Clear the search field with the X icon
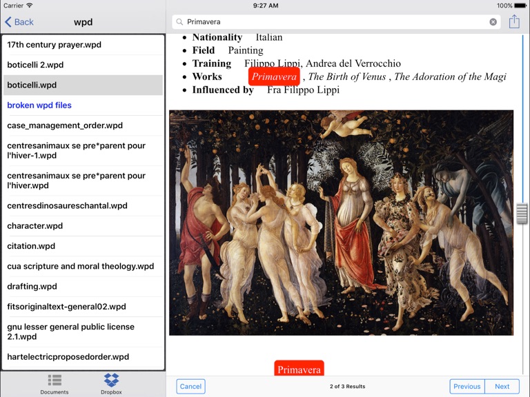530x397 pixels. (493, 22)
